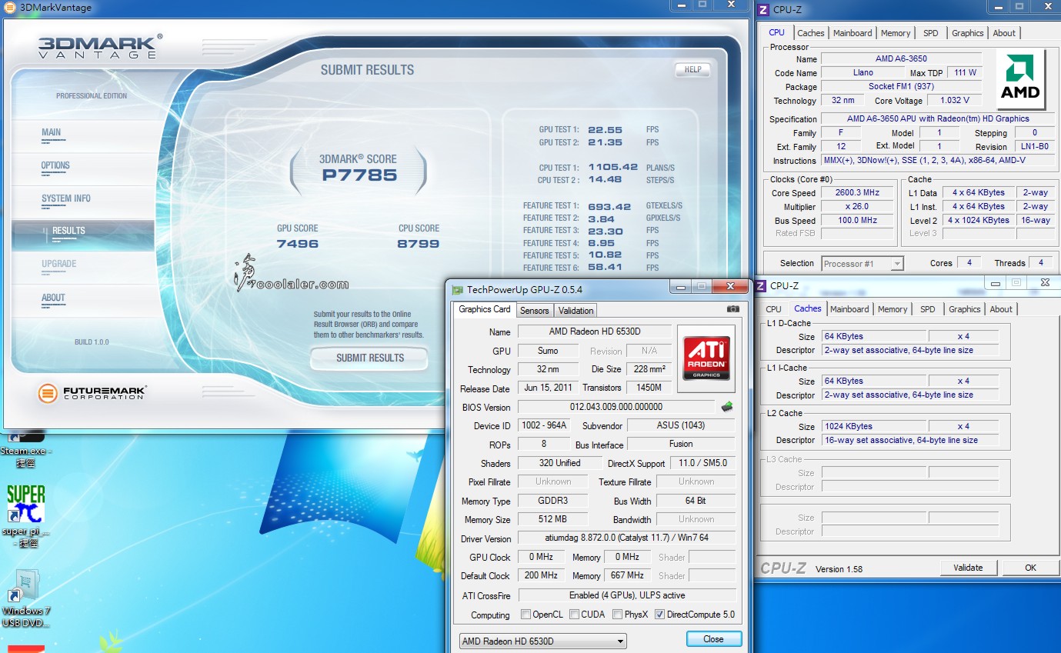Open SYSTEM INFO section in 3DMark

[65, 198]
